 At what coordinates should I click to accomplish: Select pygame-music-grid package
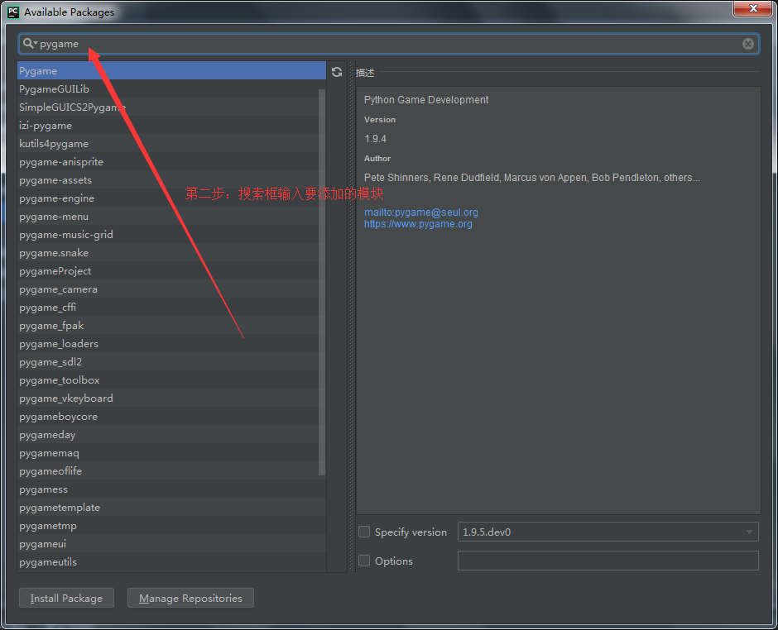pos(171,235)
